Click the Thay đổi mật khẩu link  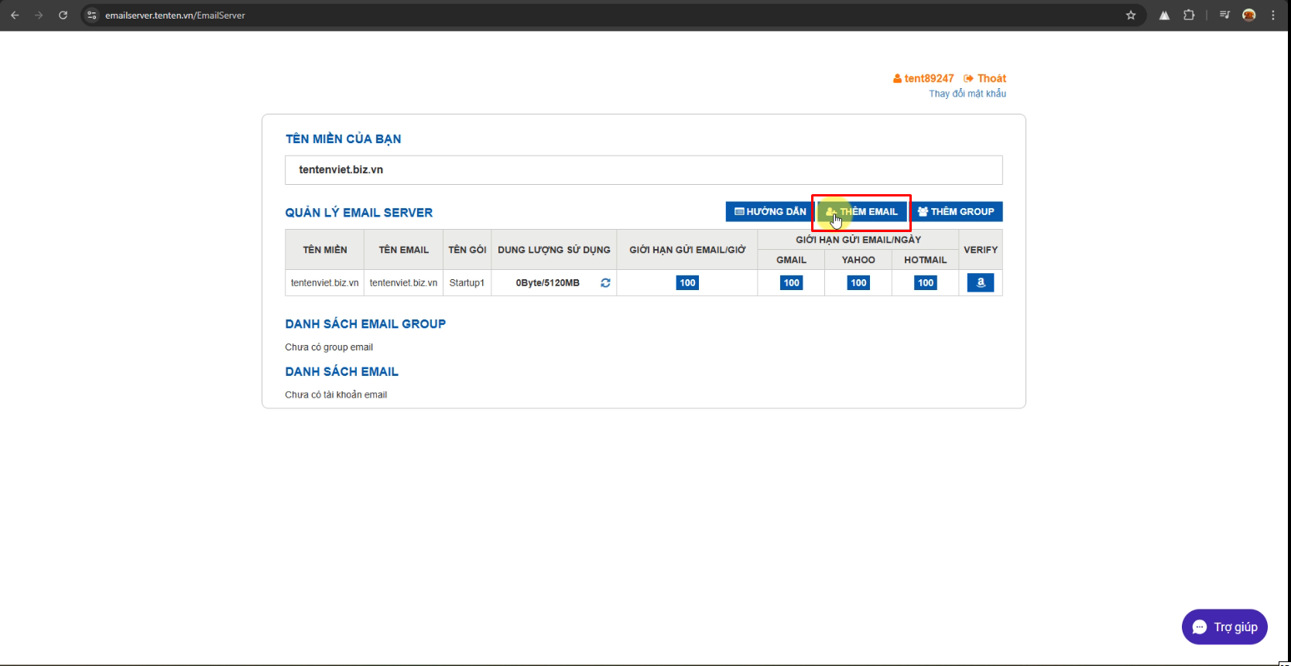pos(967,94)
